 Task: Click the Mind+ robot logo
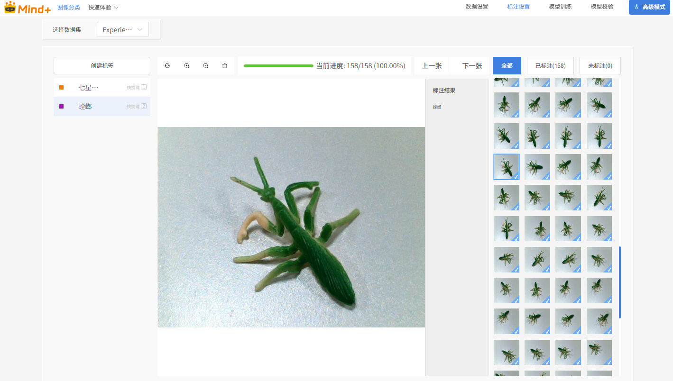click(10, 7)
